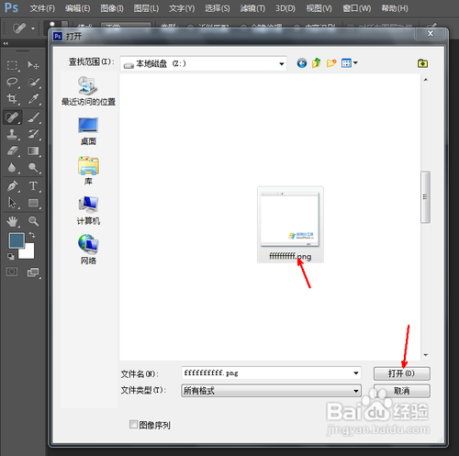Create a new folder in dialog
The height and width of the screenshot is (456, 459).
(331, 63)
